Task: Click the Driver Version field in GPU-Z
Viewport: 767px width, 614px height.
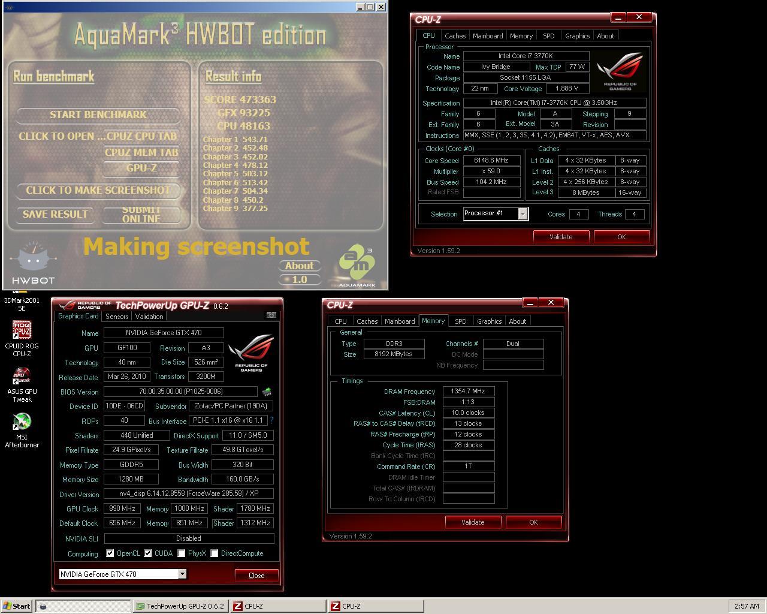Action: 189,494
